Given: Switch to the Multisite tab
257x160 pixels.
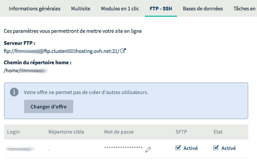Looking at the screenshot, I should [81, 8].
